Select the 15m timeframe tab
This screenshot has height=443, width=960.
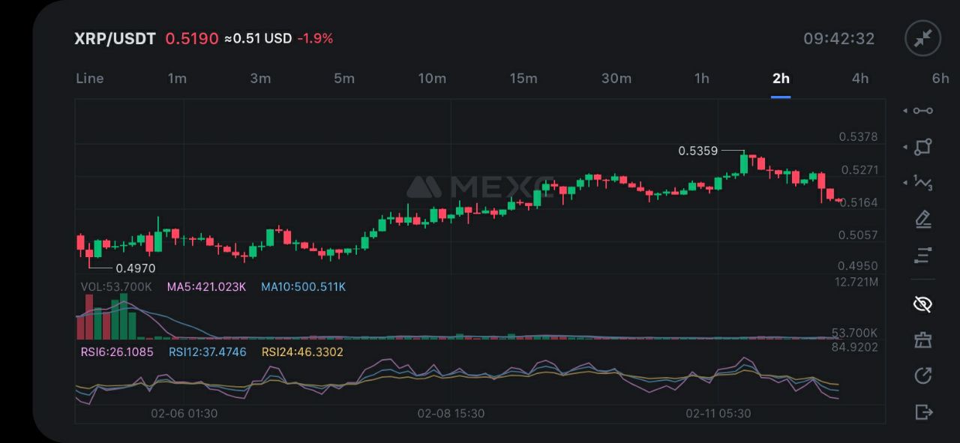pos(523,79)
